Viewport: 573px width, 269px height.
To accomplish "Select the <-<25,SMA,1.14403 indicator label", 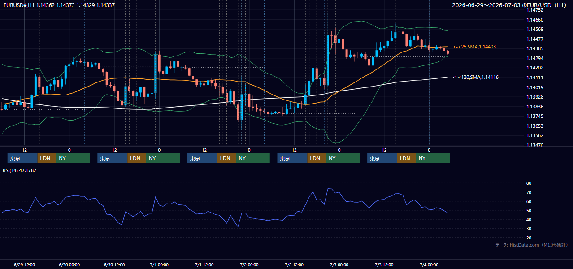I will (x=474, y=47).
